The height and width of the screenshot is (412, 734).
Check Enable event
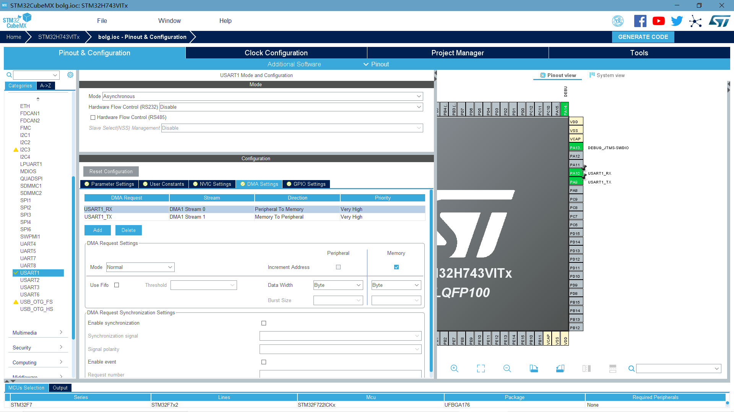pos(263,362)
